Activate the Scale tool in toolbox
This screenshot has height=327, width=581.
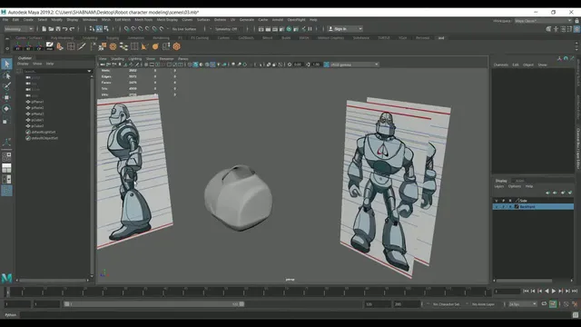6,120
